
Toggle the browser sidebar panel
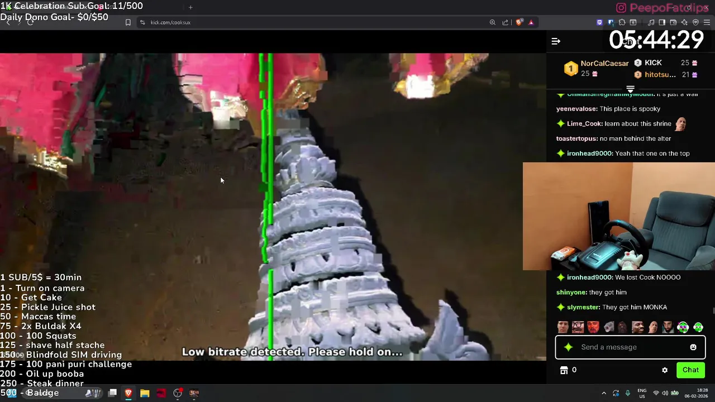[662, 22]
